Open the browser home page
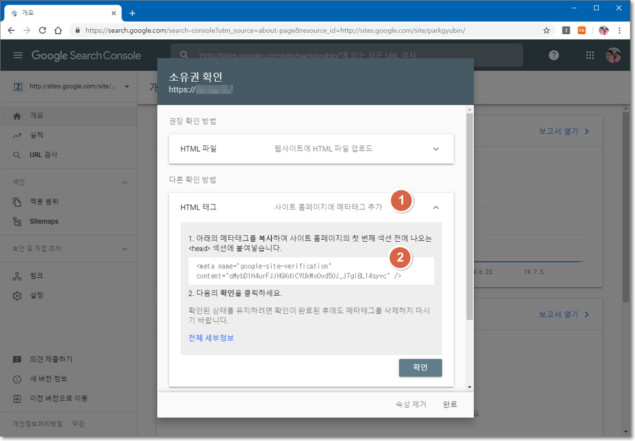The width and height of the screenshot is (635, 441). [58, 30]
